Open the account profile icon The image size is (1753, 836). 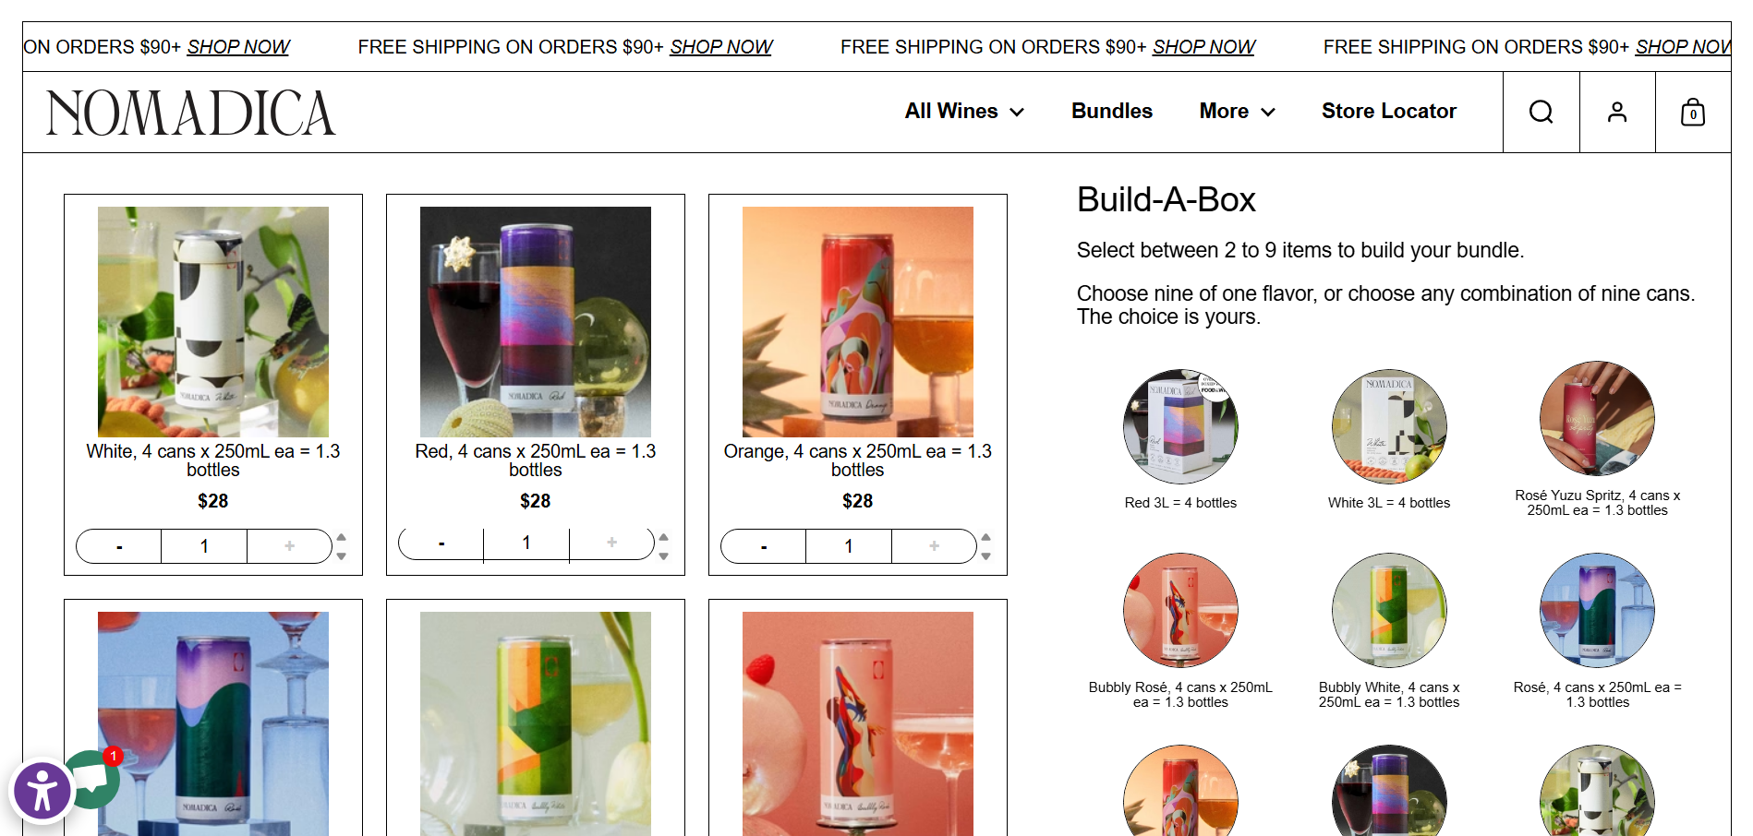click(1616, 112)
